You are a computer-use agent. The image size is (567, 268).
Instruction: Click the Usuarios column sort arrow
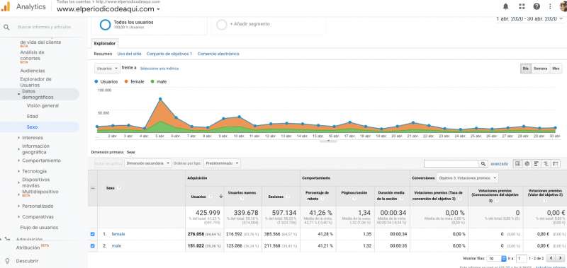coord(220,197)
